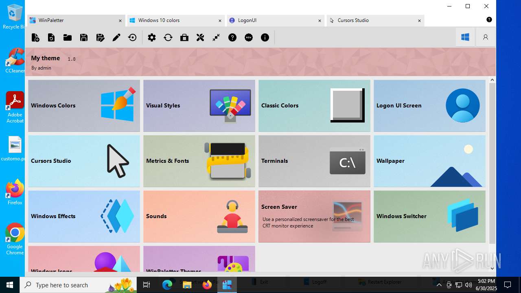Image resolution: width=521 pixels, height=293 pixels.
Task: Click the theme version 1.0 label
Action: point(72,59)
